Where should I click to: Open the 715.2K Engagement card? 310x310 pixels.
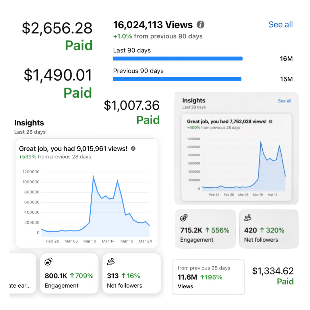tap(205, 229)
